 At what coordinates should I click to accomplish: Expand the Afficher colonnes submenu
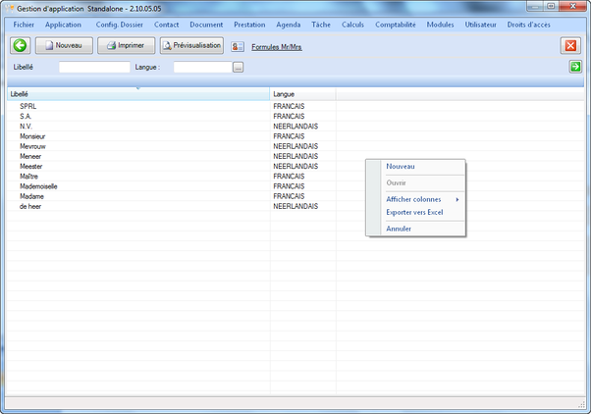416,199
